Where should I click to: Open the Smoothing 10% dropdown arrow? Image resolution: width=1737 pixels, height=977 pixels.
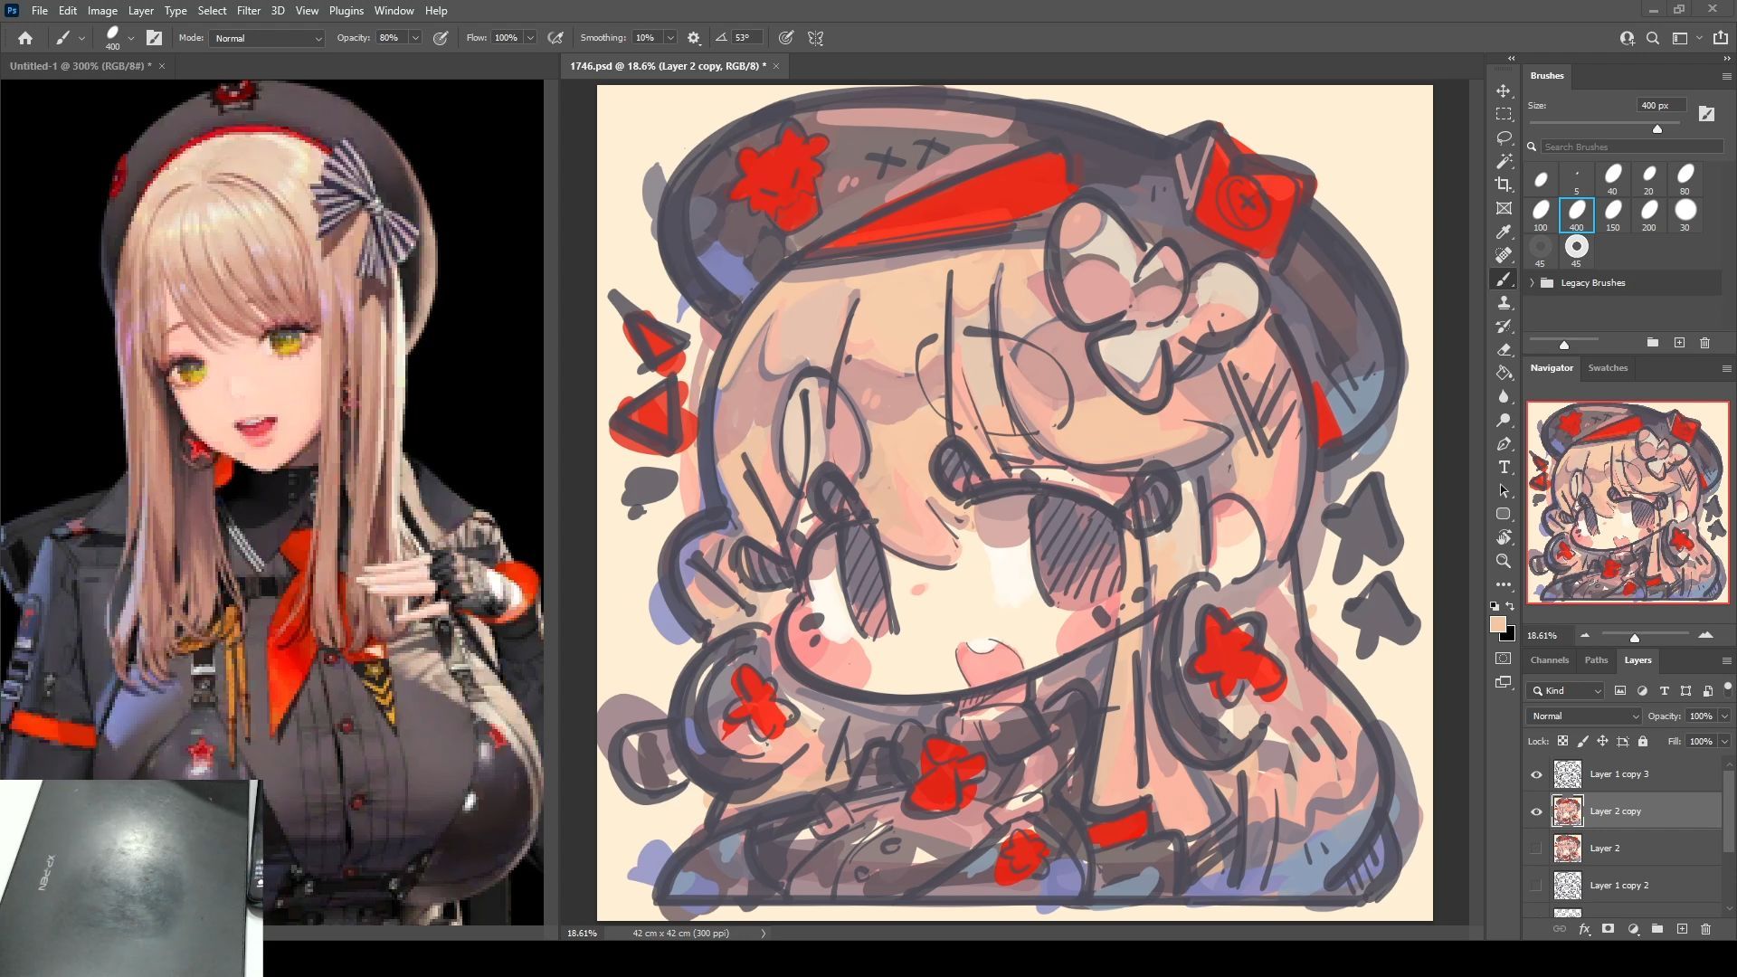click(x=670, y=38)
